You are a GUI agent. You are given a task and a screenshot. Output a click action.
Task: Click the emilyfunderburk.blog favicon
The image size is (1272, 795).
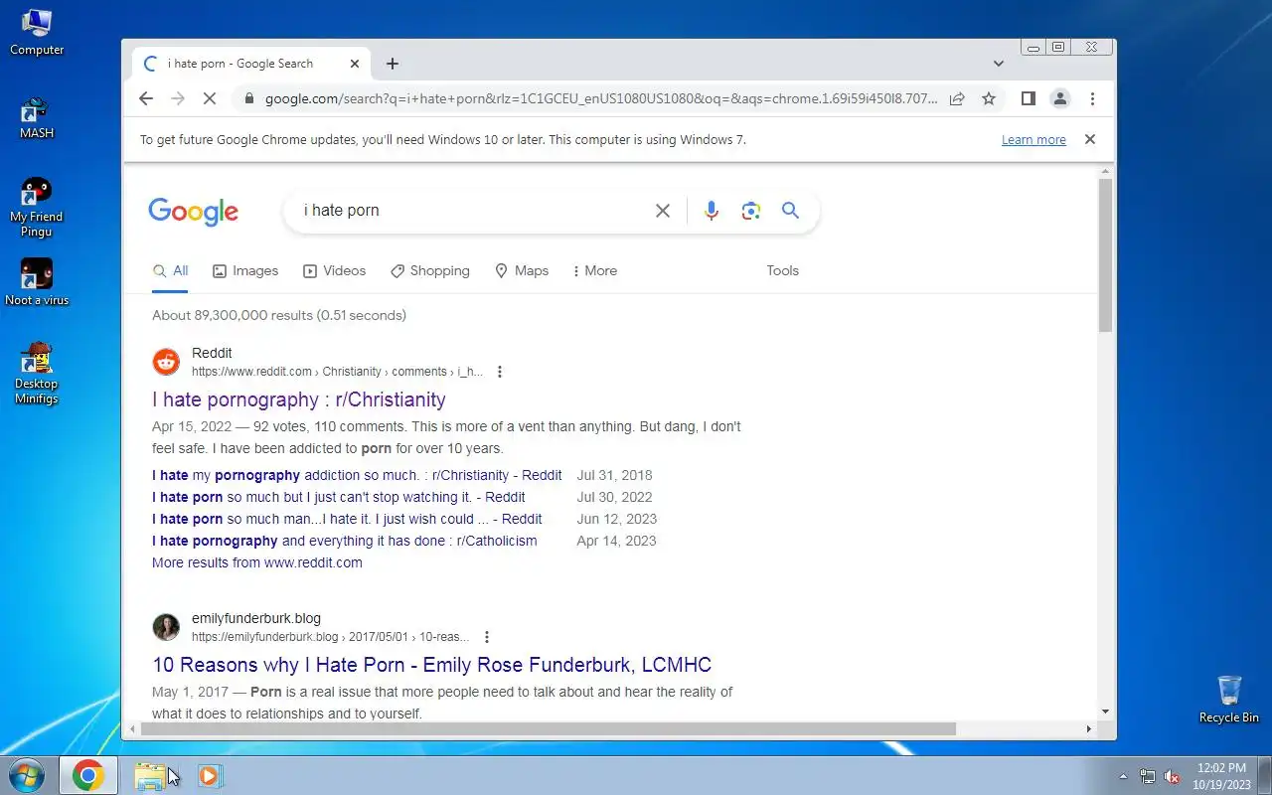click(166, 627)
